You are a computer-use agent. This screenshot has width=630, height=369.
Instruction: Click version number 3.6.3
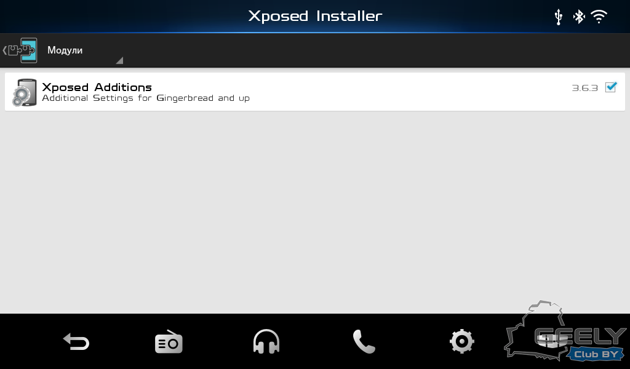point(584,88)
